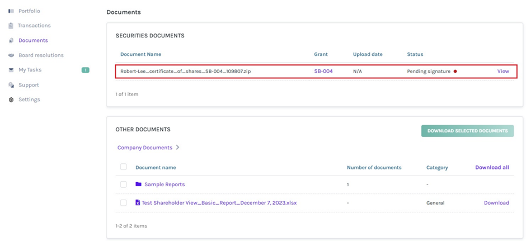Open Test Shareholder View_Basic_Report xlsx file
Viewport: 526px width, 241px height.
219,203
